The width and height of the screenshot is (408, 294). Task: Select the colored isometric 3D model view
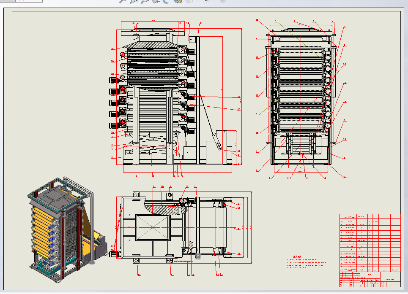click(68, 229)
